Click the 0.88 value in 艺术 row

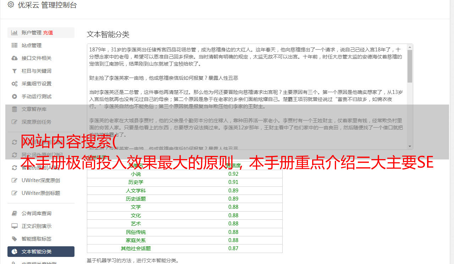tap(233, 224)
